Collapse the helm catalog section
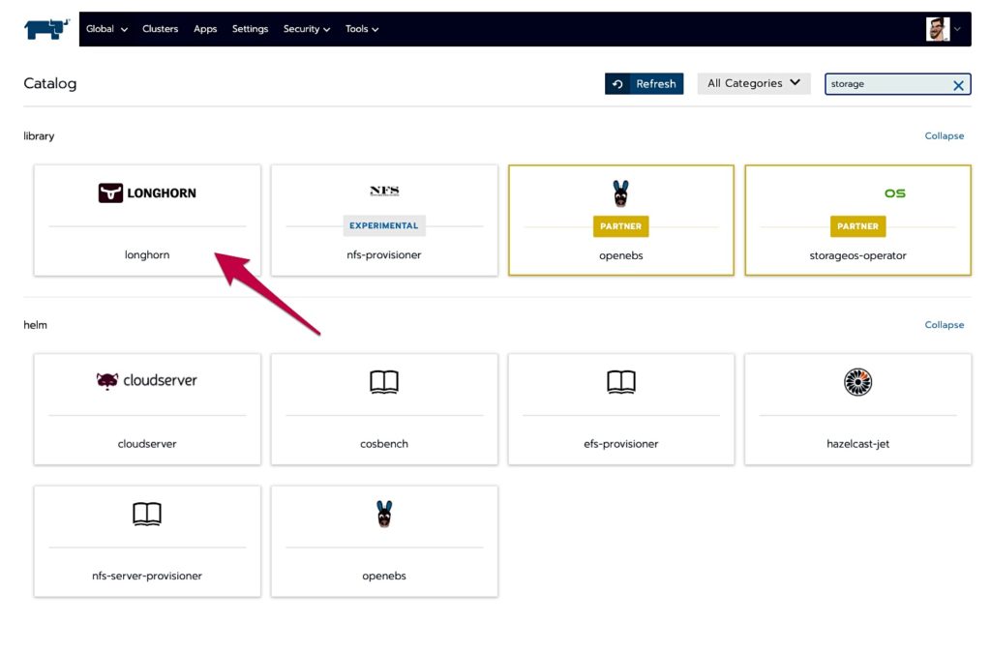The image size is (991, 651). pyautogui.click(x=944, y=325)
